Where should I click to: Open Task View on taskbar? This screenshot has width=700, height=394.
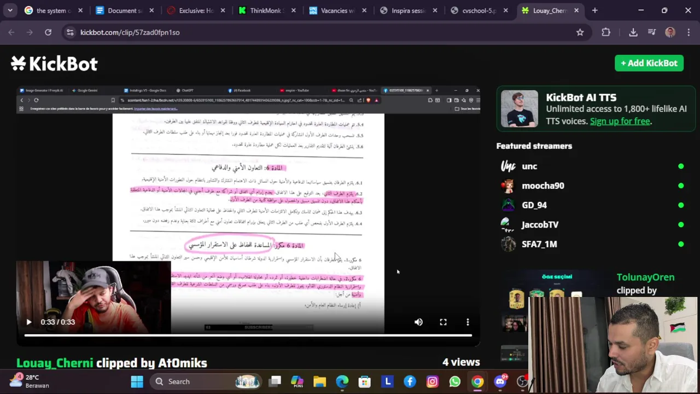(275, 381)
